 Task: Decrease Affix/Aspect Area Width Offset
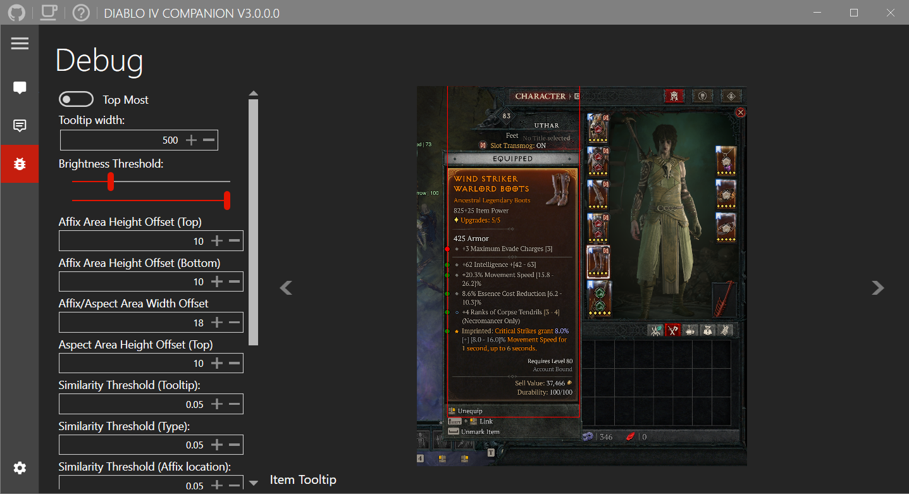234,323
